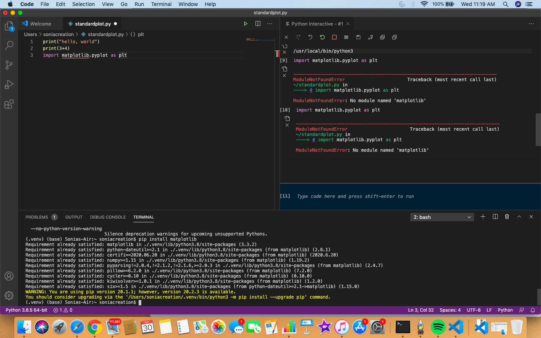Open the Terminal menu in the menu bar
Screen dimensions: 541x338
point(161,4)
